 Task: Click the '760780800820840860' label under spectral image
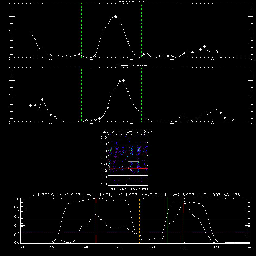[x=130, y=189]
